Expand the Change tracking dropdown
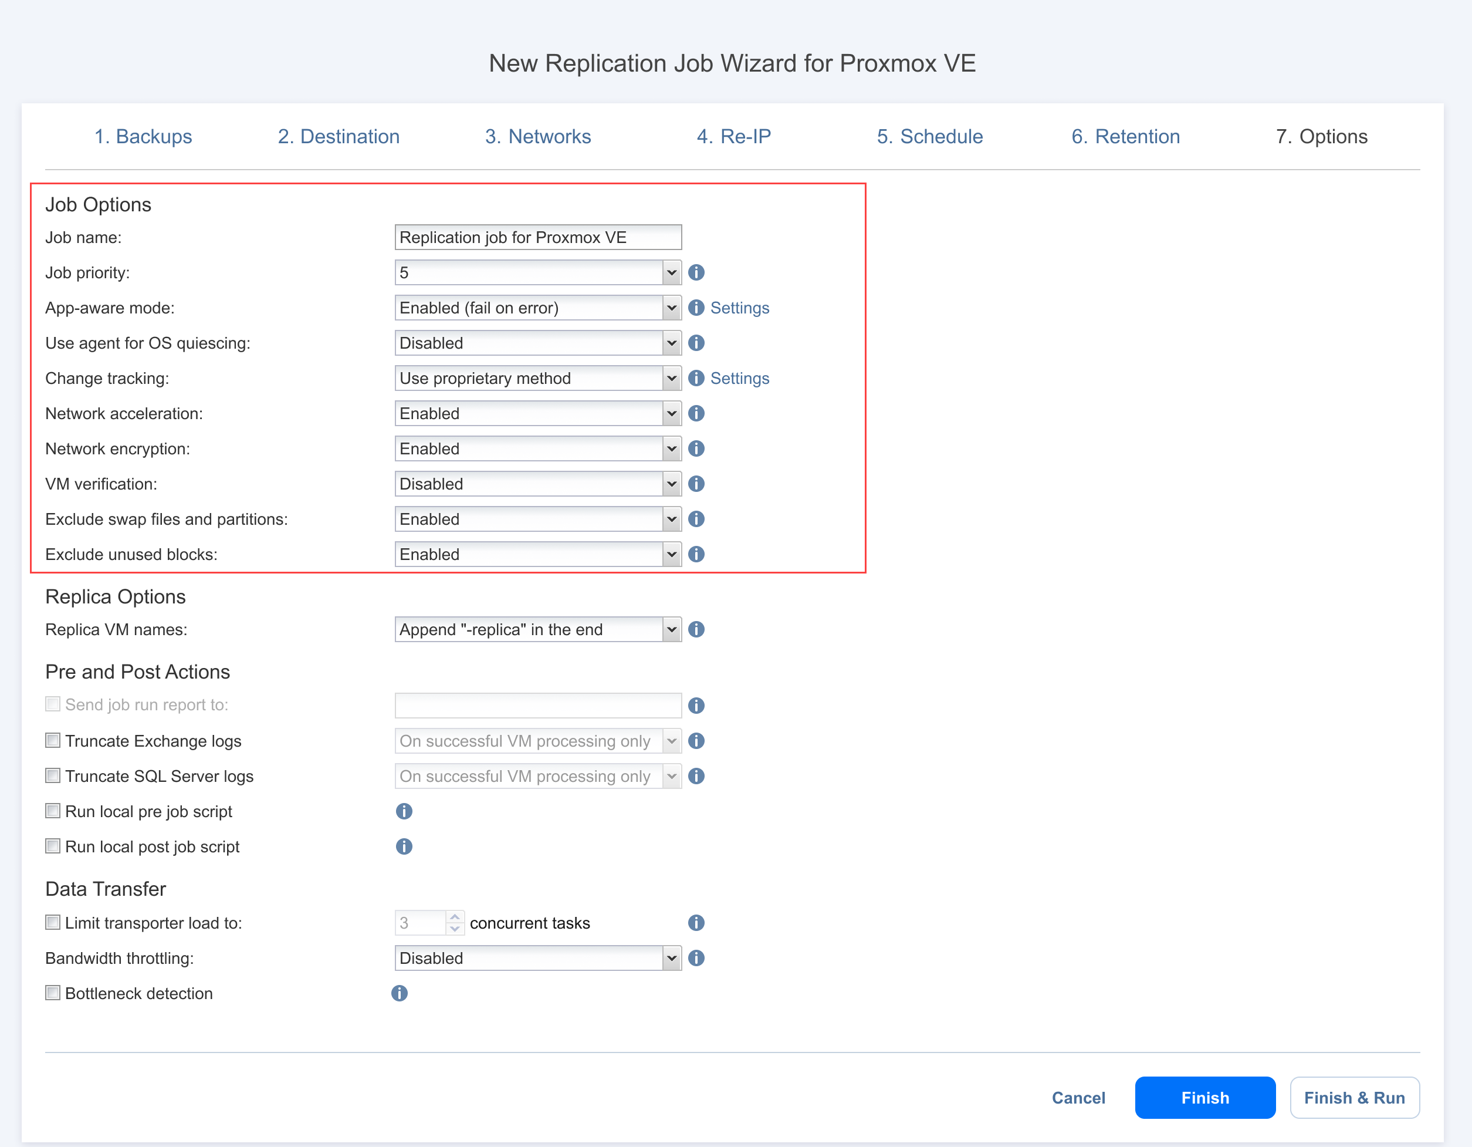The width and height of the screenshot is (1472, 1147). click(537, 378)
